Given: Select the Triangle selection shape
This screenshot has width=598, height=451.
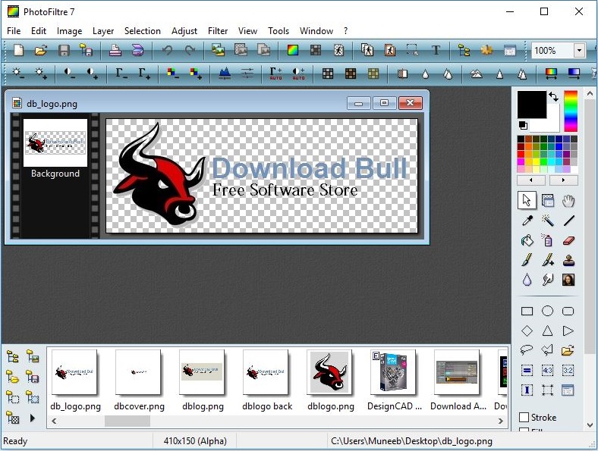Looking at the screenshot, I should pyautogui.click(x=548, y=330).
